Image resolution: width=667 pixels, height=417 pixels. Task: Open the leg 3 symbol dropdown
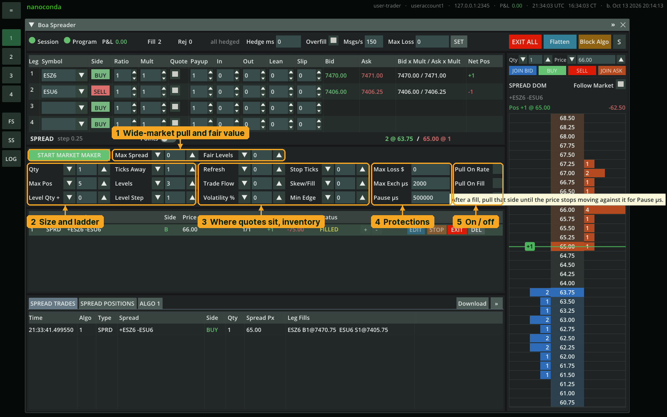pyautogui.click(x=82, y=108)
